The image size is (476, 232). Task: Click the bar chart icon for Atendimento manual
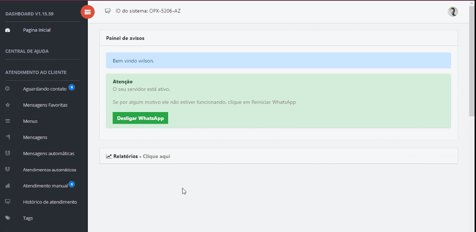coord(7,186)
